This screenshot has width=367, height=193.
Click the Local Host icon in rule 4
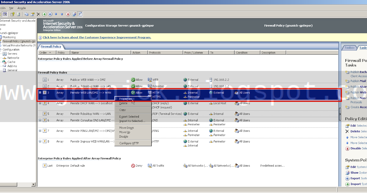tap(211, 103)
